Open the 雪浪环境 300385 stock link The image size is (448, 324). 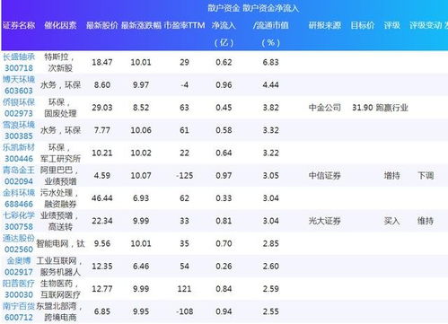pos(19,130)
